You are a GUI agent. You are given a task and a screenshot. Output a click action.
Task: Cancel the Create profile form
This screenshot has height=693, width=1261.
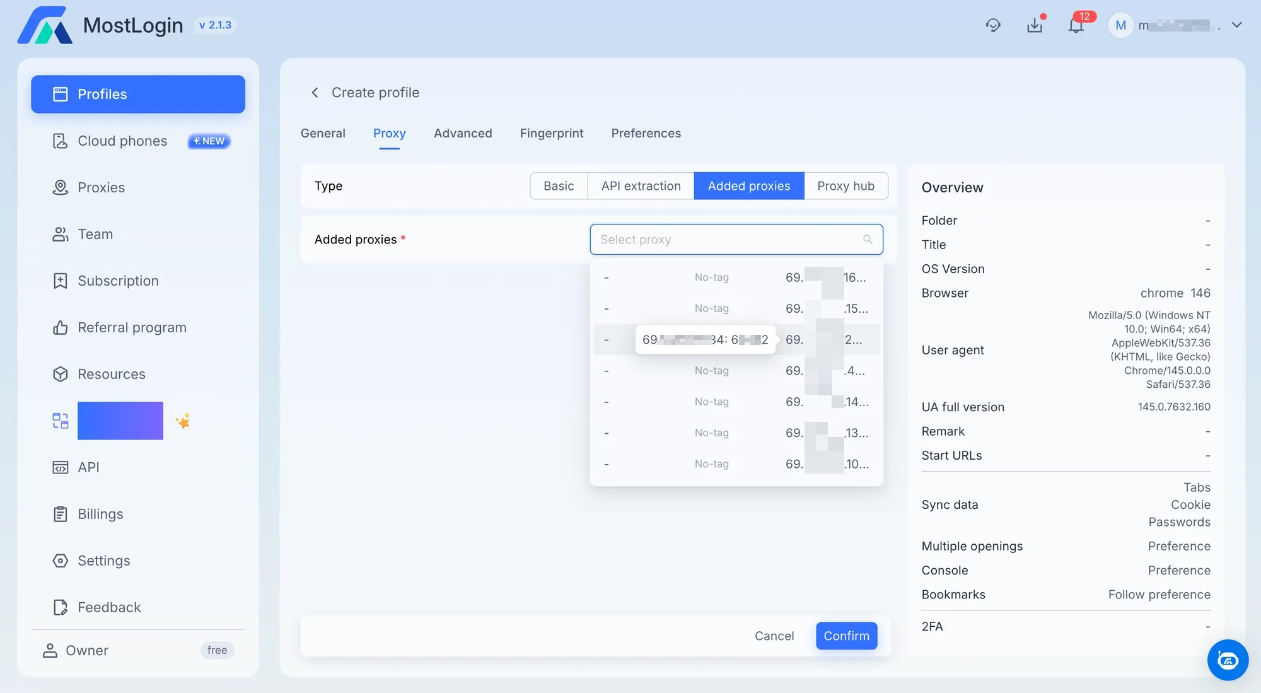click(774, 636)
